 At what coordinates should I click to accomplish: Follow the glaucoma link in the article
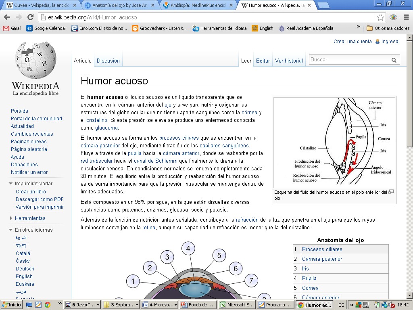click(106, 128)
